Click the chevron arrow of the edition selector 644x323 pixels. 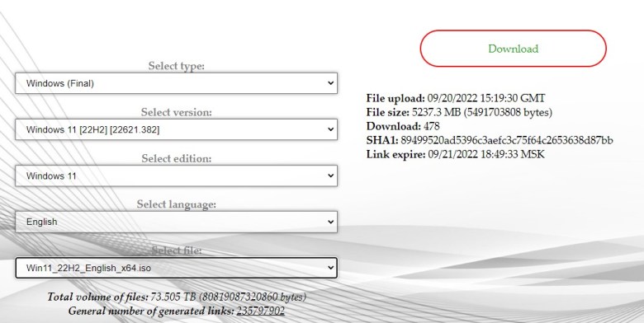click(x=330, y=176)
